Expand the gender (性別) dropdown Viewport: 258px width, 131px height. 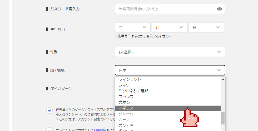tap(170, 52)
